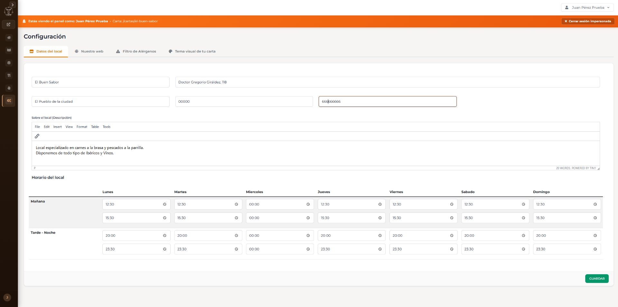
Task: Open Juan Pérez Prueba user dropdown
Action: [587, 7]
